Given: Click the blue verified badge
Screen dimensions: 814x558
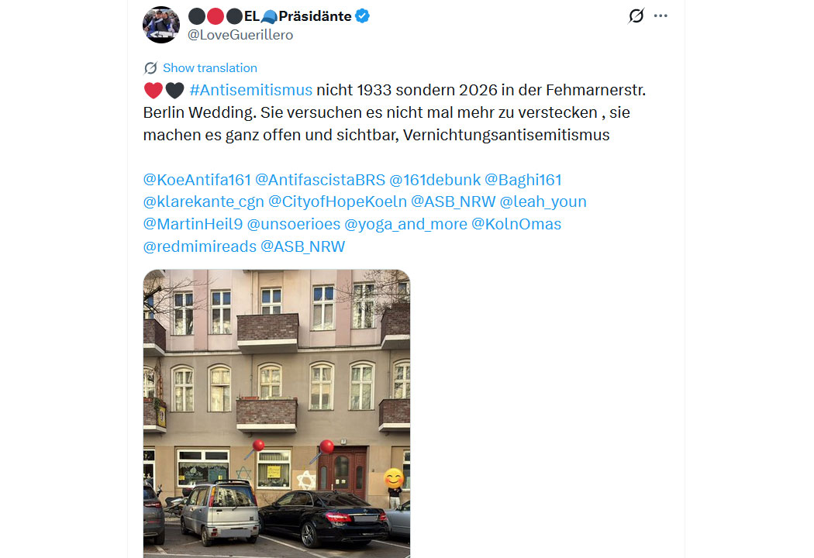Looking at the screenshot, I should [362, 16].
